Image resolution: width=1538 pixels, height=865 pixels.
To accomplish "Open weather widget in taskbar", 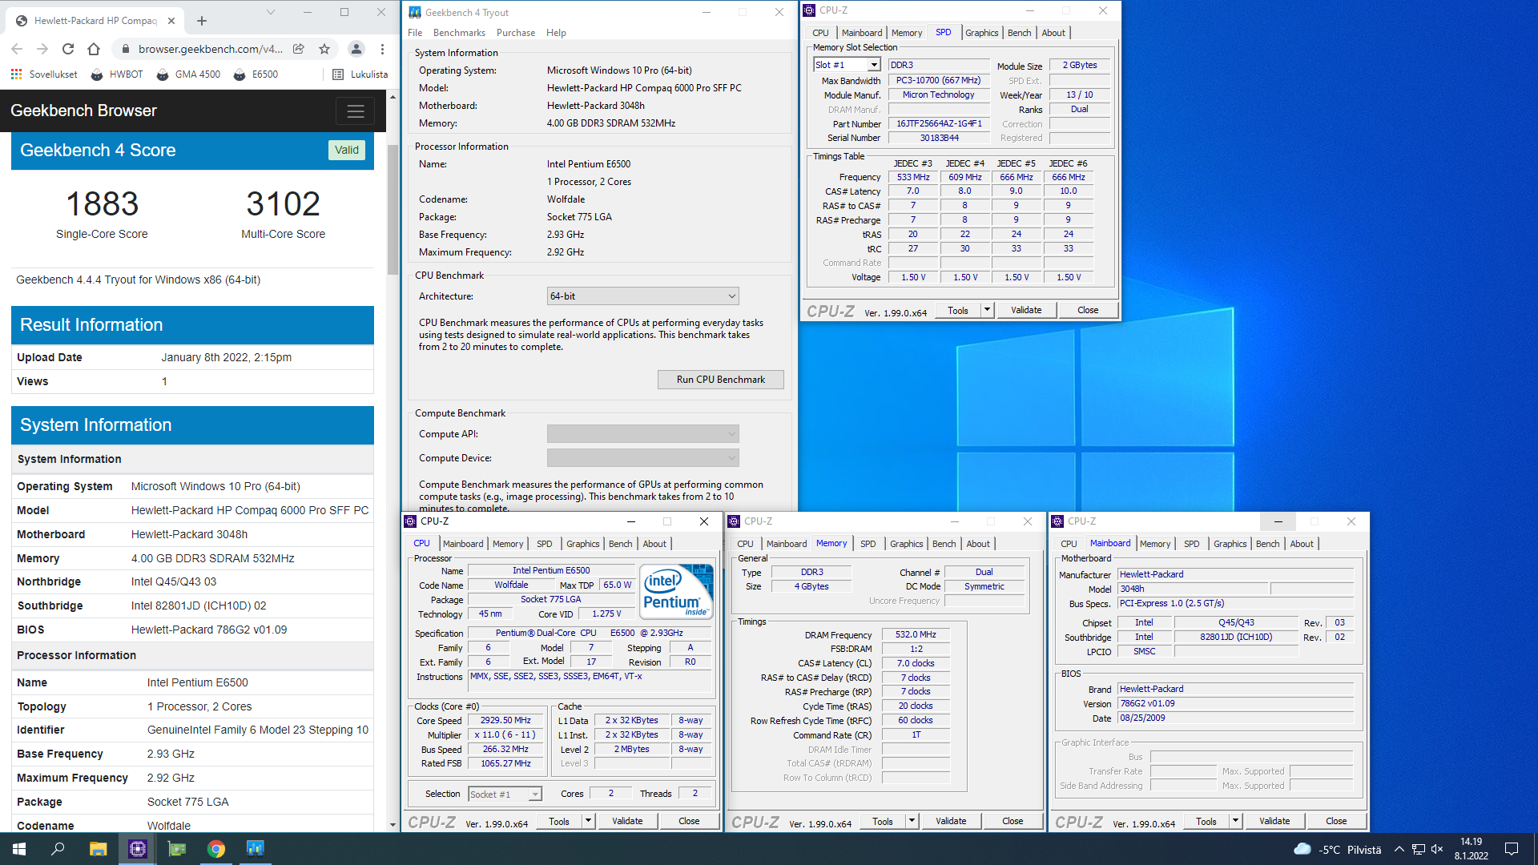I will 1337,850.
